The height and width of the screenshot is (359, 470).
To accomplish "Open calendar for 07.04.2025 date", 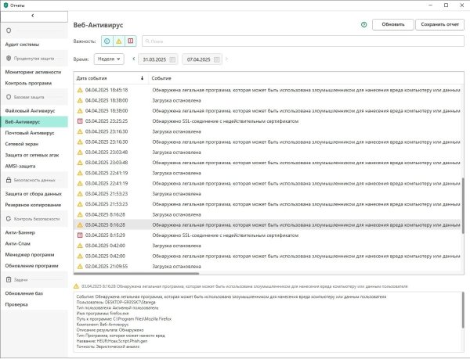I will [217, 59].
